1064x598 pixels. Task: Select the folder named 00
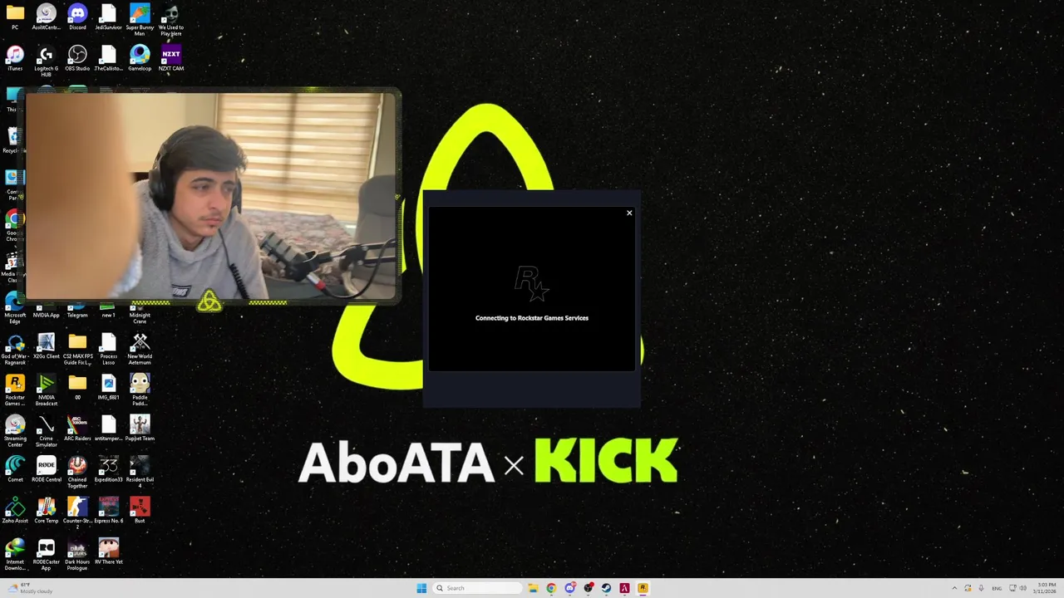coord(77,388)
